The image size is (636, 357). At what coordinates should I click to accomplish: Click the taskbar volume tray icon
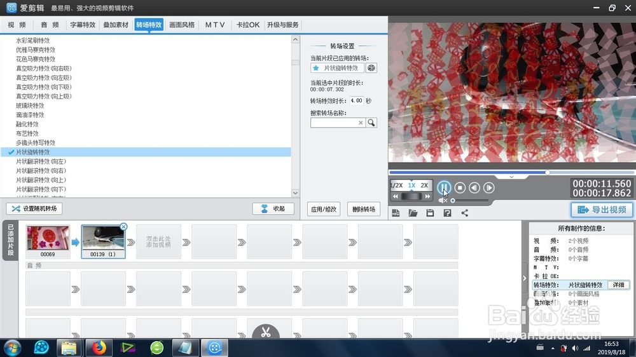click(x=575, y=348)
